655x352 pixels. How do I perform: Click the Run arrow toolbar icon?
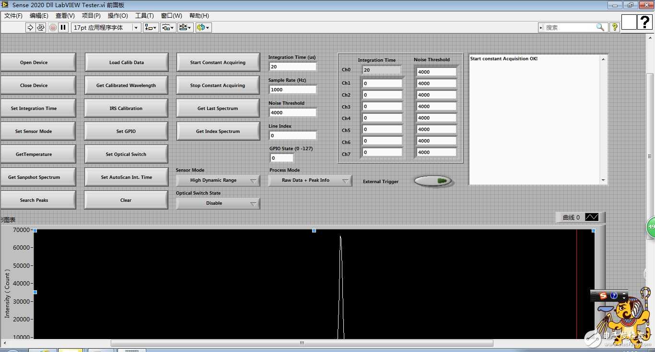pos(30,28)
